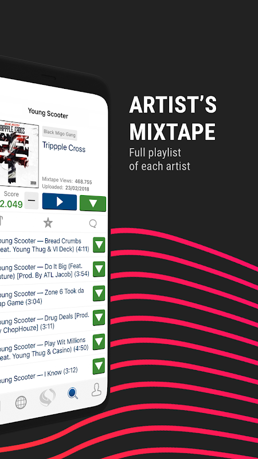Screen dimensions: 258x459
Task: Open the comments bubble tab
Action: coord(93,224)
